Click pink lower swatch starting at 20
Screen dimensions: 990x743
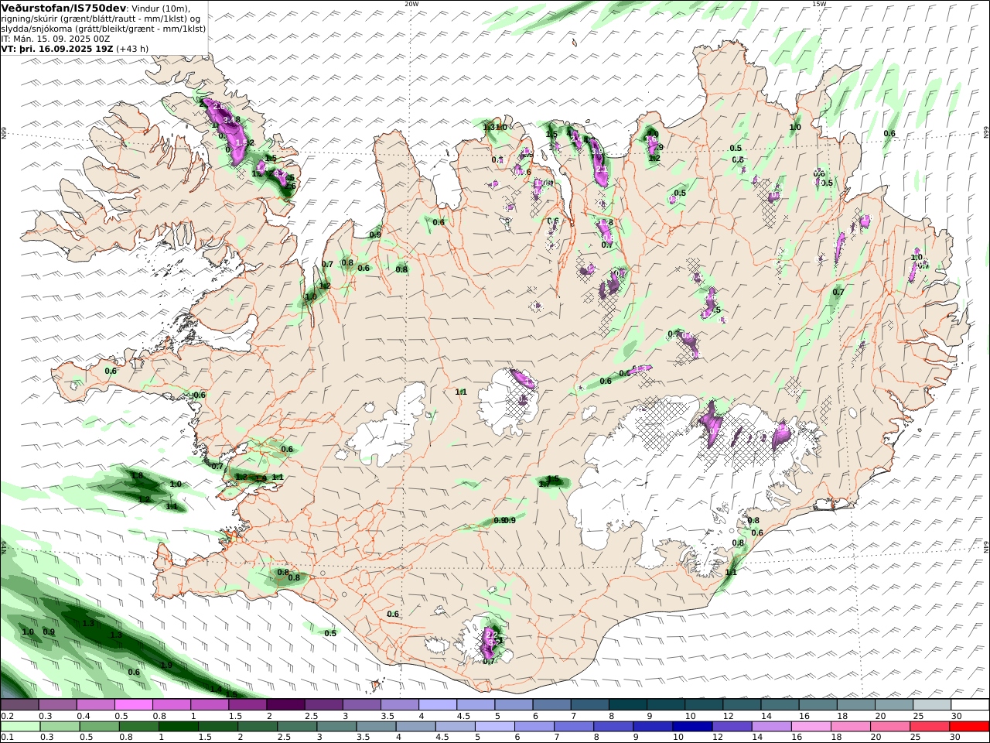pos(889,727)
